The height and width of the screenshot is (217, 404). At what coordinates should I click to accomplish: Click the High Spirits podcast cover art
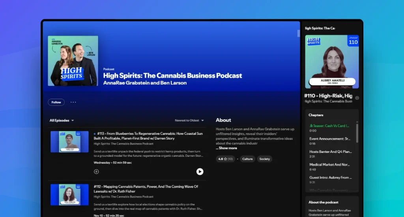click(73, 61)
